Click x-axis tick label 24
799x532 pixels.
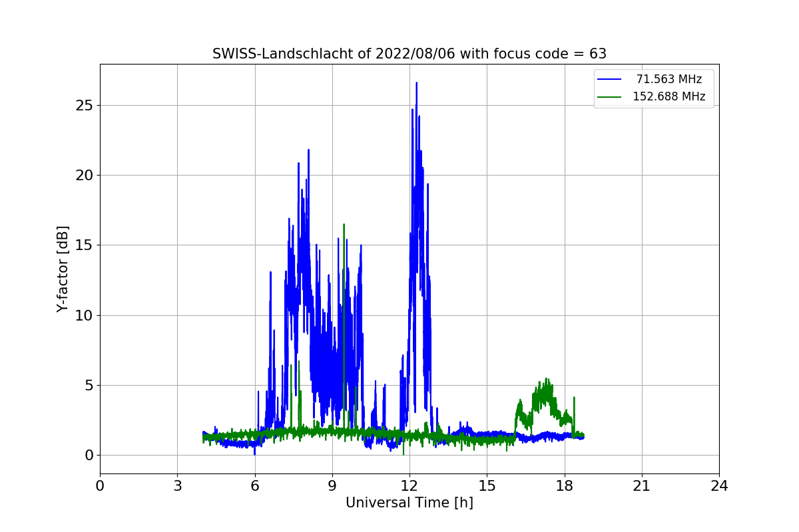719,486
